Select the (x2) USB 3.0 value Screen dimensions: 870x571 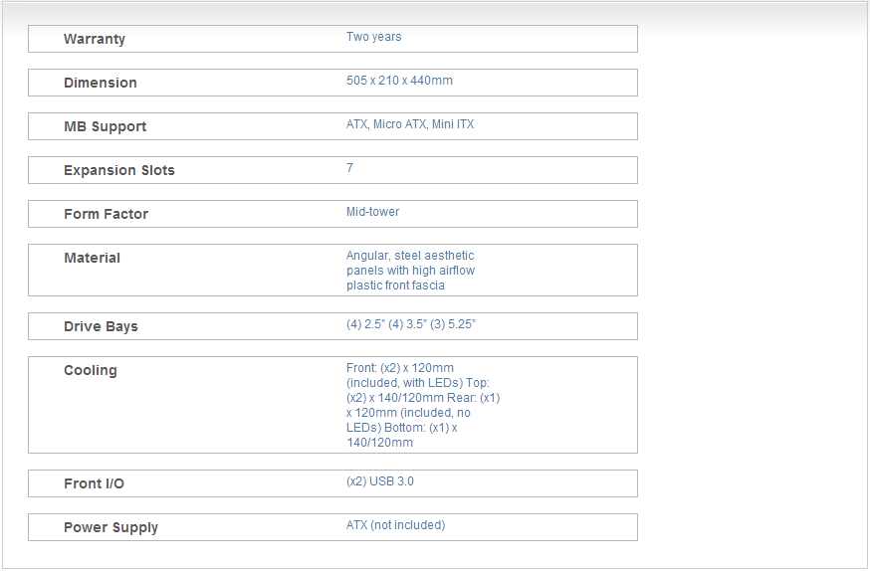tap(379, 481)
